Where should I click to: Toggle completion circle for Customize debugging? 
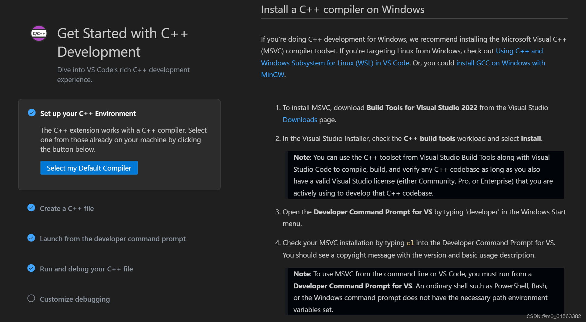pos(31,298)
